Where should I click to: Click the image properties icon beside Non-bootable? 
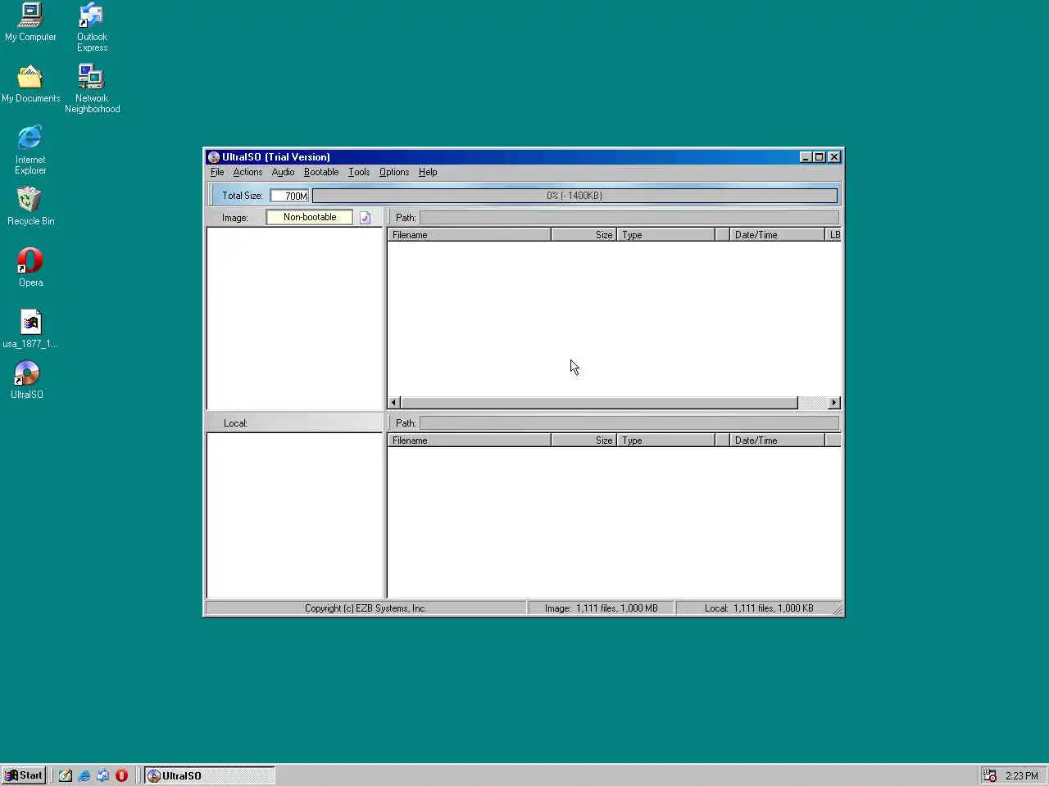click(366, 218)
